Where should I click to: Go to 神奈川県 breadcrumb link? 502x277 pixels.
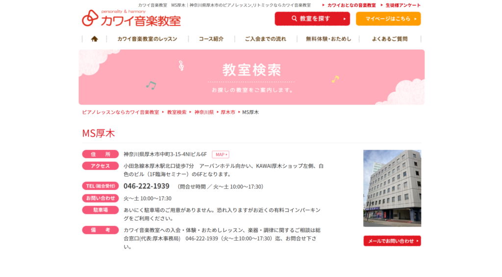coord(204,112)
